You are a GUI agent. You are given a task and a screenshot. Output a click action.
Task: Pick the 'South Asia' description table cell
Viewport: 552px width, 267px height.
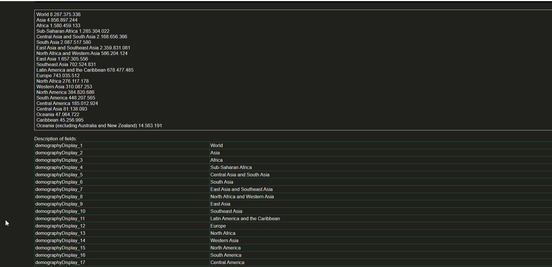pyautogui.click(x=381, y=182)
